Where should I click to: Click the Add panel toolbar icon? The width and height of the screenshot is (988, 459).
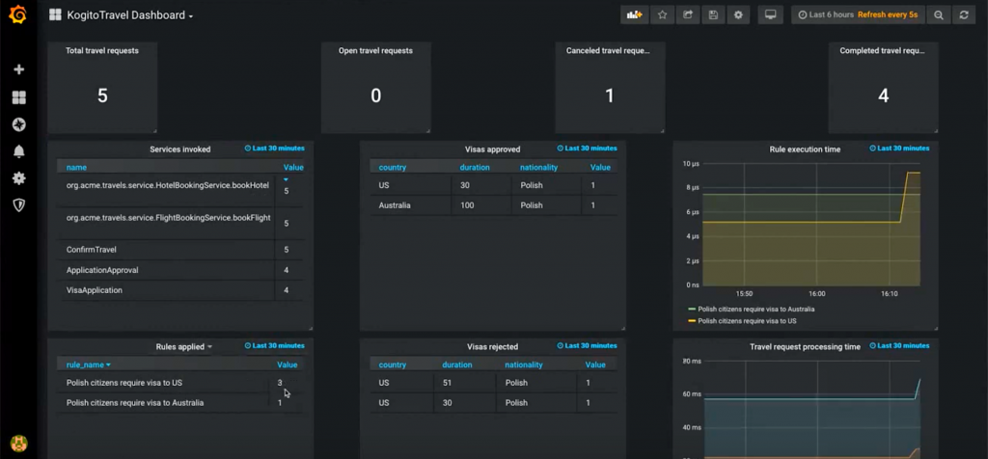[634, 15]
